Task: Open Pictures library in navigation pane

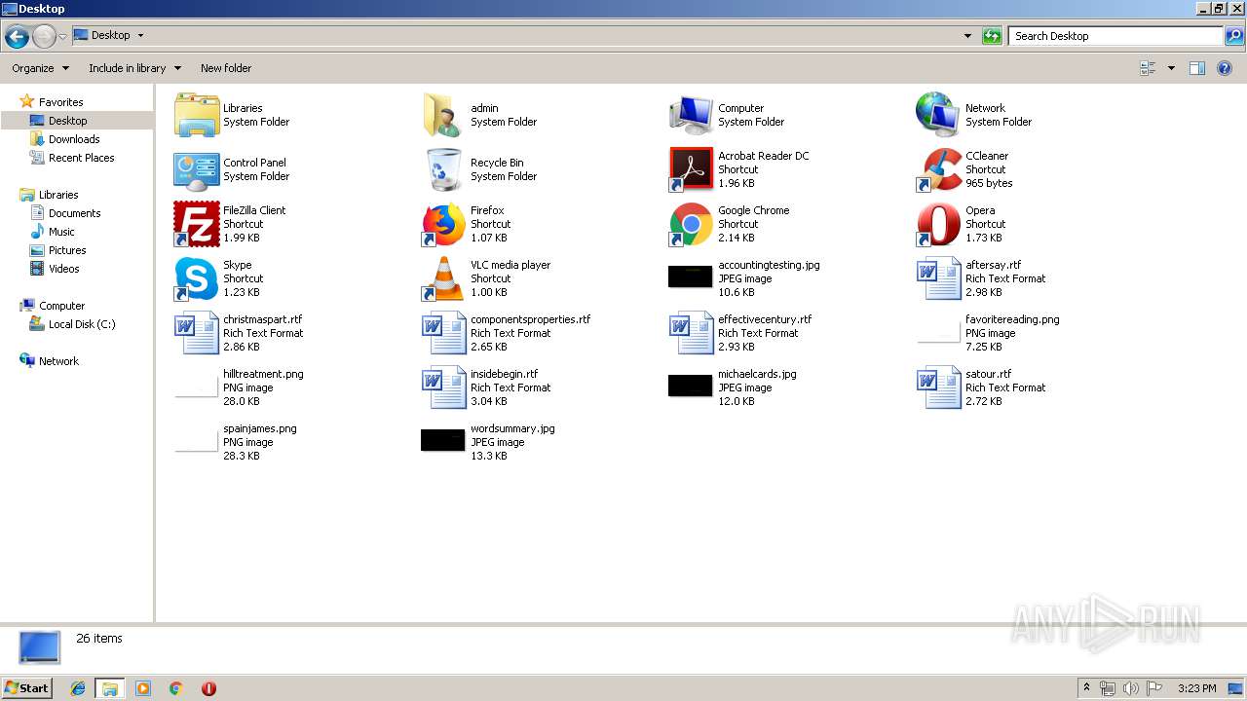Action: click(57, 250)
